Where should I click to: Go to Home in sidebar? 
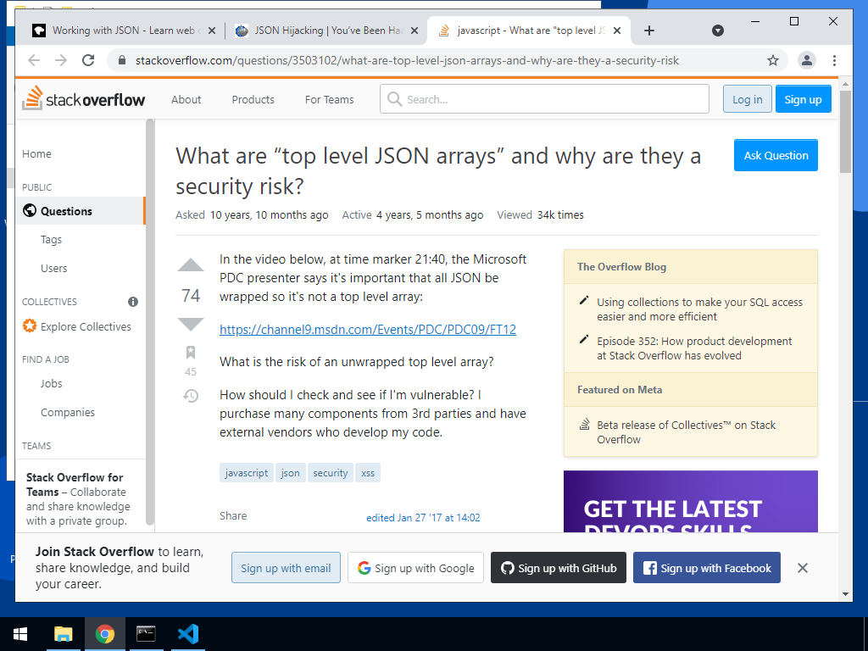[x=36, y=154]
